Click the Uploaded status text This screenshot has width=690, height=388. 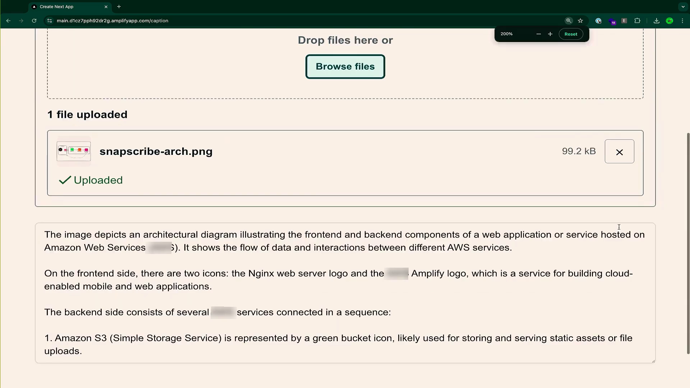click(x=98, y=180)
